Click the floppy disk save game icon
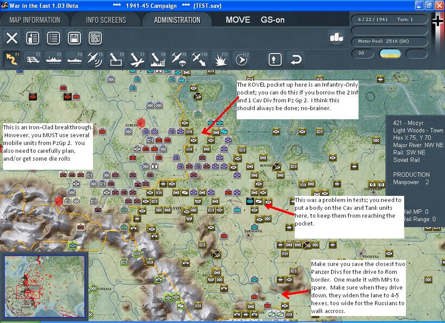Screen dimensions: 445x323 [x=74, y=38]
